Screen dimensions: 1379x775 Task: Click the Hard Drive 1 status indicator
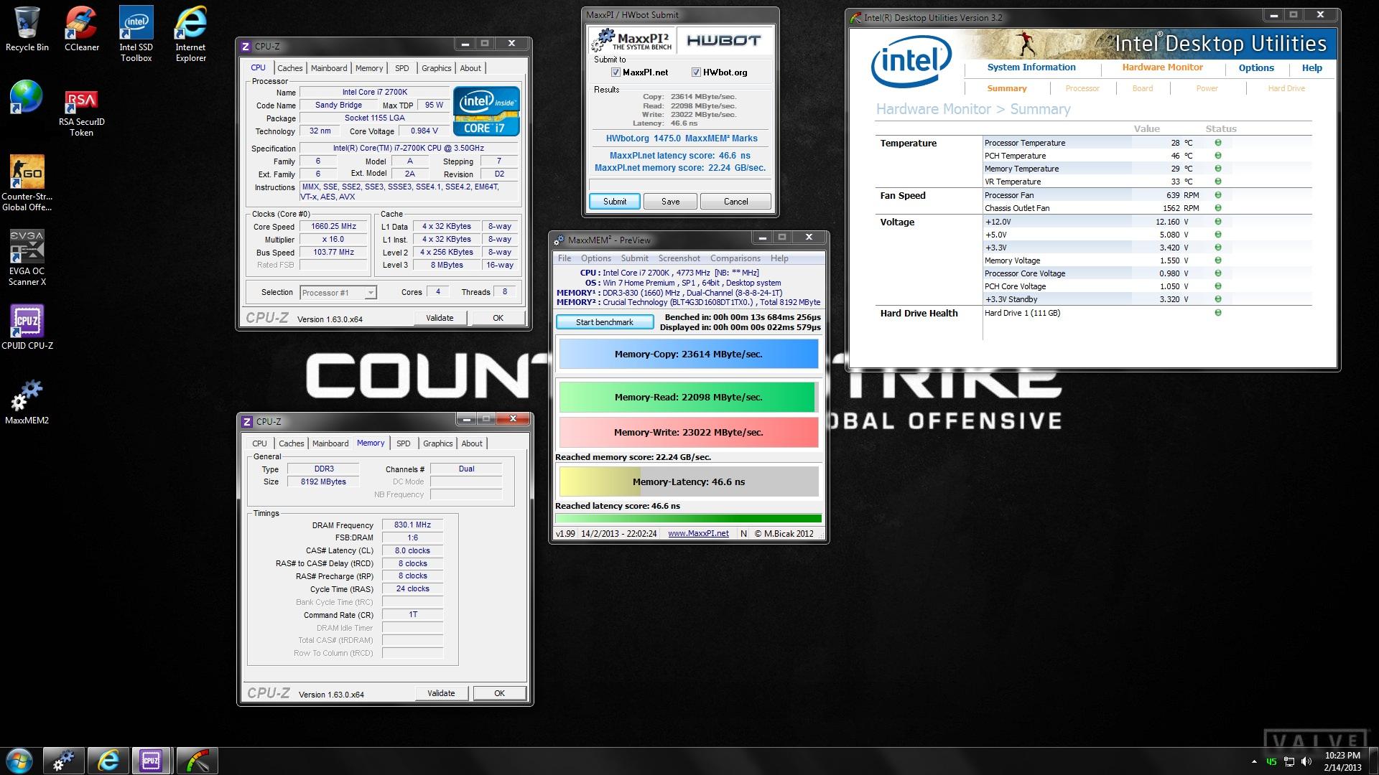coord(1218,313)
